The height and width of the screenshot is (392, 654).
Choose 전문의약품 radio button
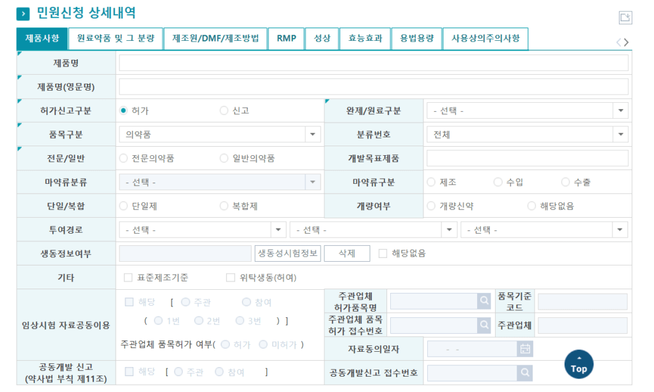coord(124,158)
